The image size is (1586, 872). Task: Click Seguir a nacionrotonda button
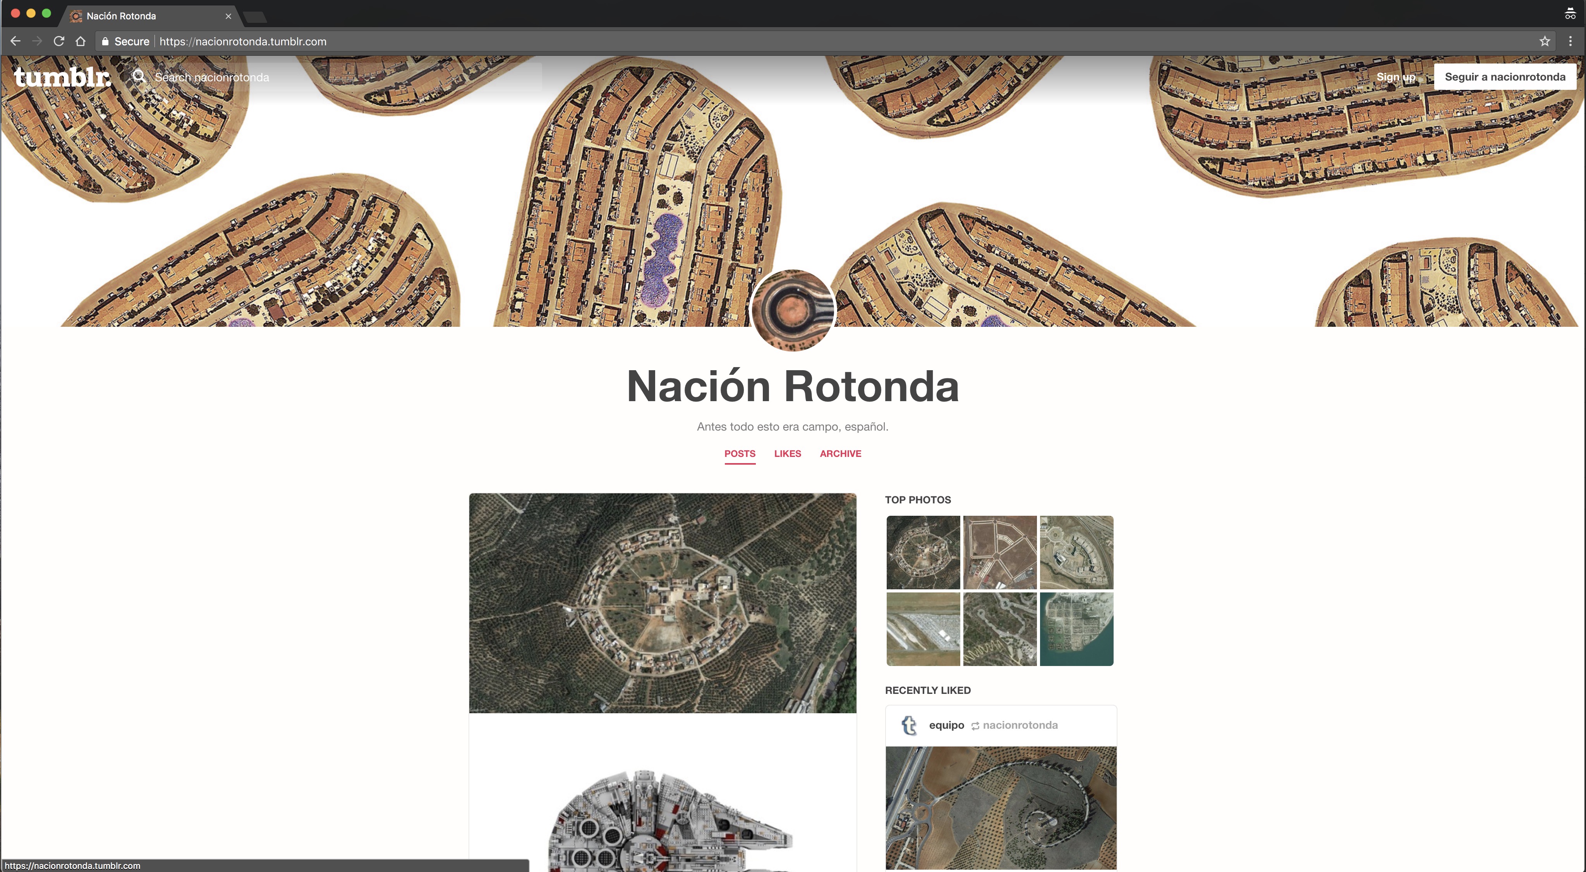coord(1505,77)
